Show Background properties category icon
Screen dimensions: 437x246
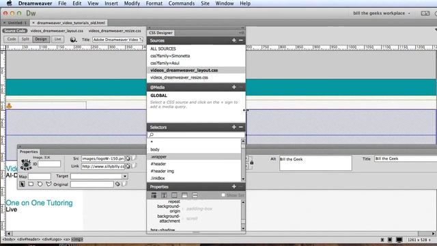(x=184, y=195)
